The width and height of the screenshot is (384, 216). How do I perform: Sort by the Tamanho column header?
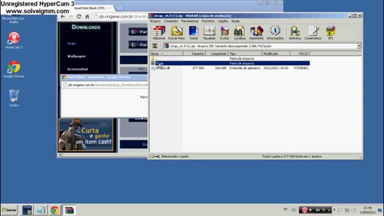pyautogui.click(x=194, y=53)
